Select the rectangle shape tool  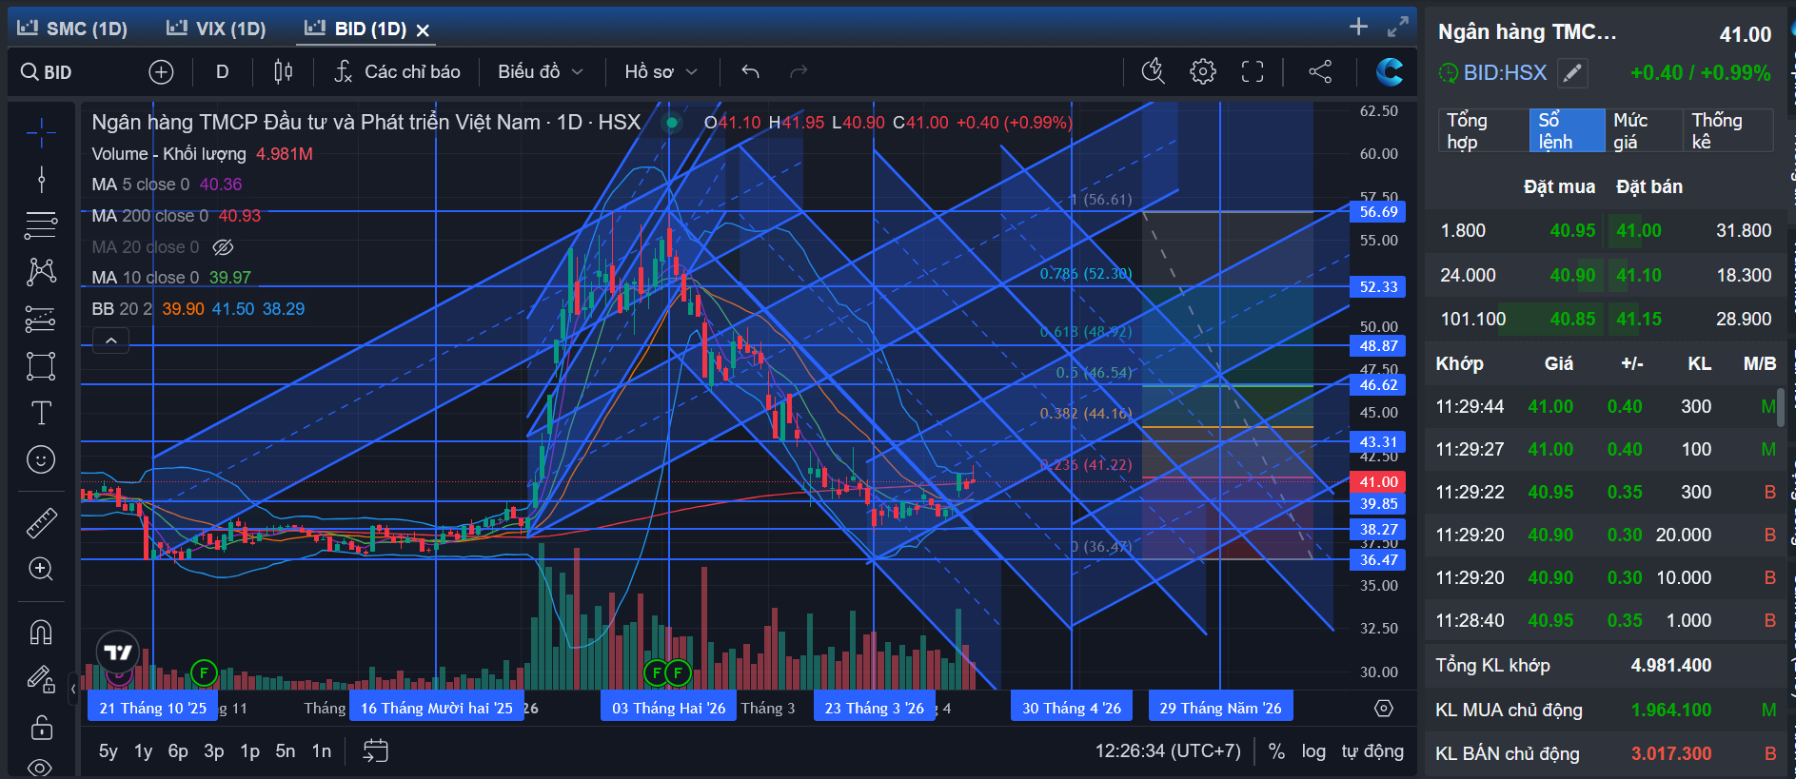41,366
